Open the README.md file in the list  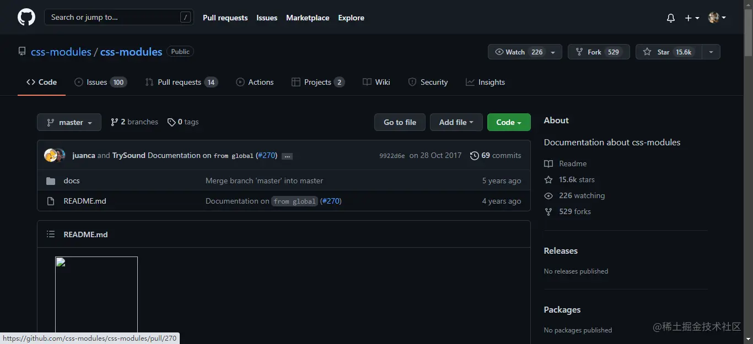click(85, 201)
